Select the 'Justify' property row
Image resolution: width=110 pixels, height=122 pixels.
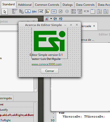click(x=17, y=110)
